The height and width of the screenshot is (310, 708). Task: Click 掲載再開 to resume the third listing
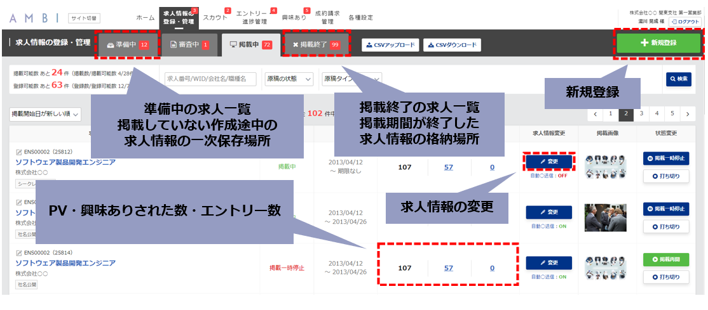tap(666, 259)
